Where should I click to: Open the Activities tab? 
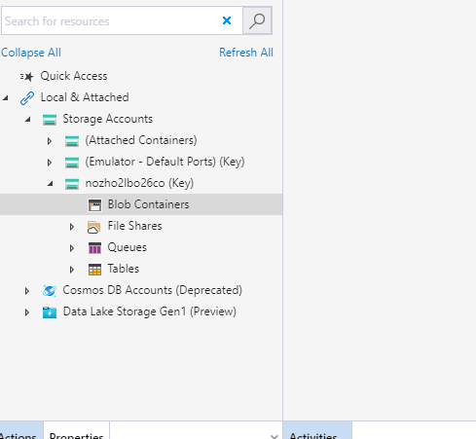(x=317, y=430)
